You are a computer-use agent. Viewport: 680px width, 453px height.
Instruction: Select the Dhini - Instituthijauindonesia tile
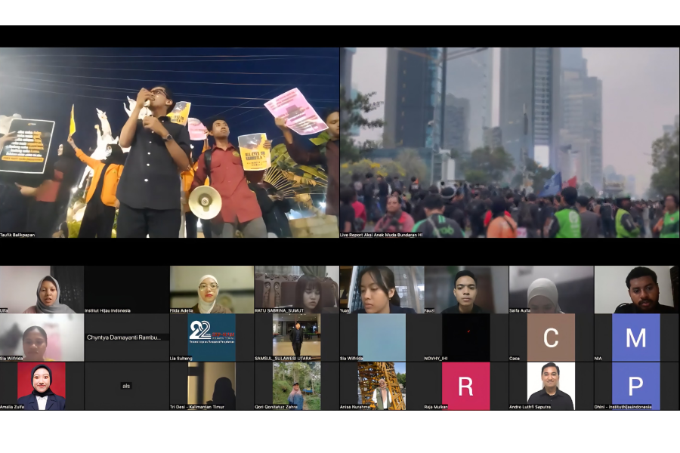pos(637,387)
